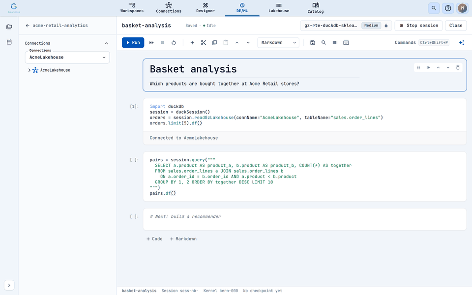Add a new cell with plus icon
The width and height of the screenshot is (472, 295).
coord(192,43)
